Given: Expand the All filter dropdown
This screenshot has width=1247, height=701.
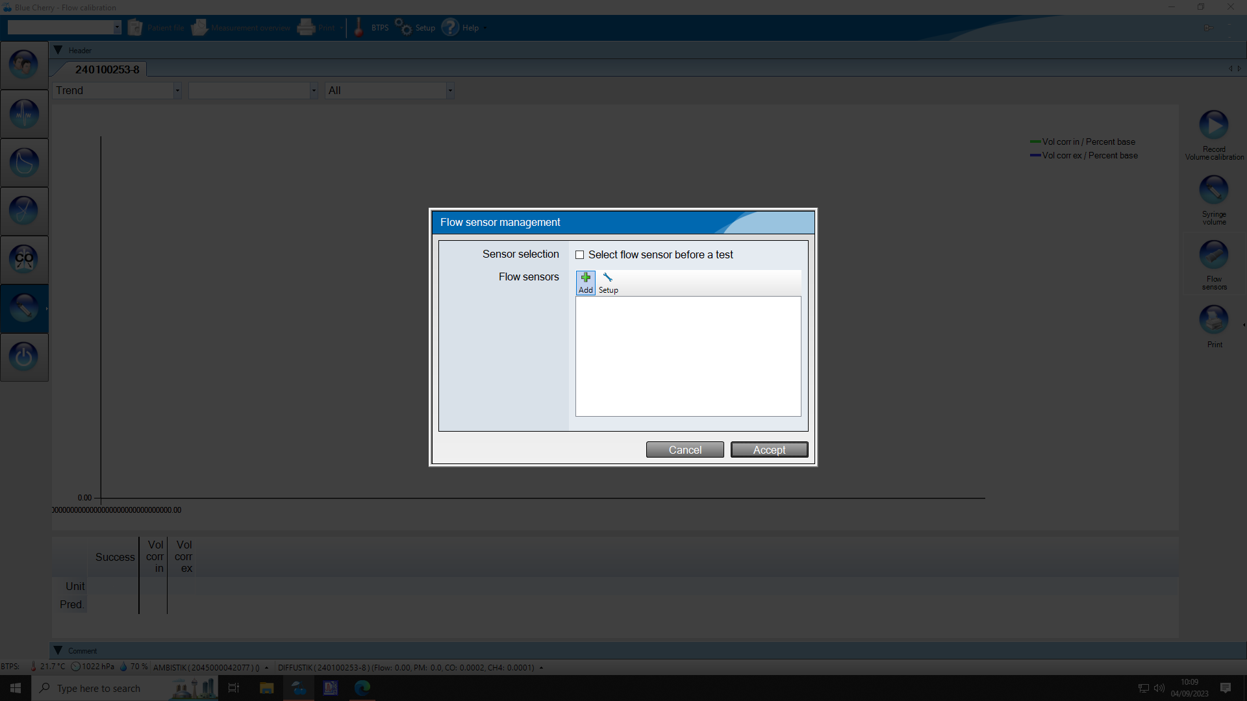Looking at the screenshot, I should click(x=390, y=91).
